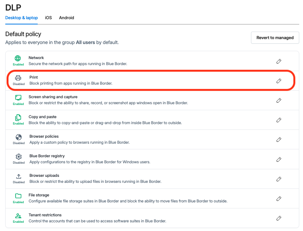Click the 'Block printing from apps' description
The height and width of the screenshot is (231, 303).
click(x=71, y=84)
